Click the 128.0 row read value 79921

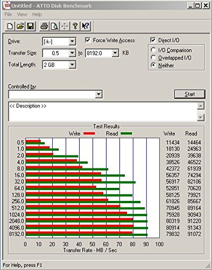194,195
